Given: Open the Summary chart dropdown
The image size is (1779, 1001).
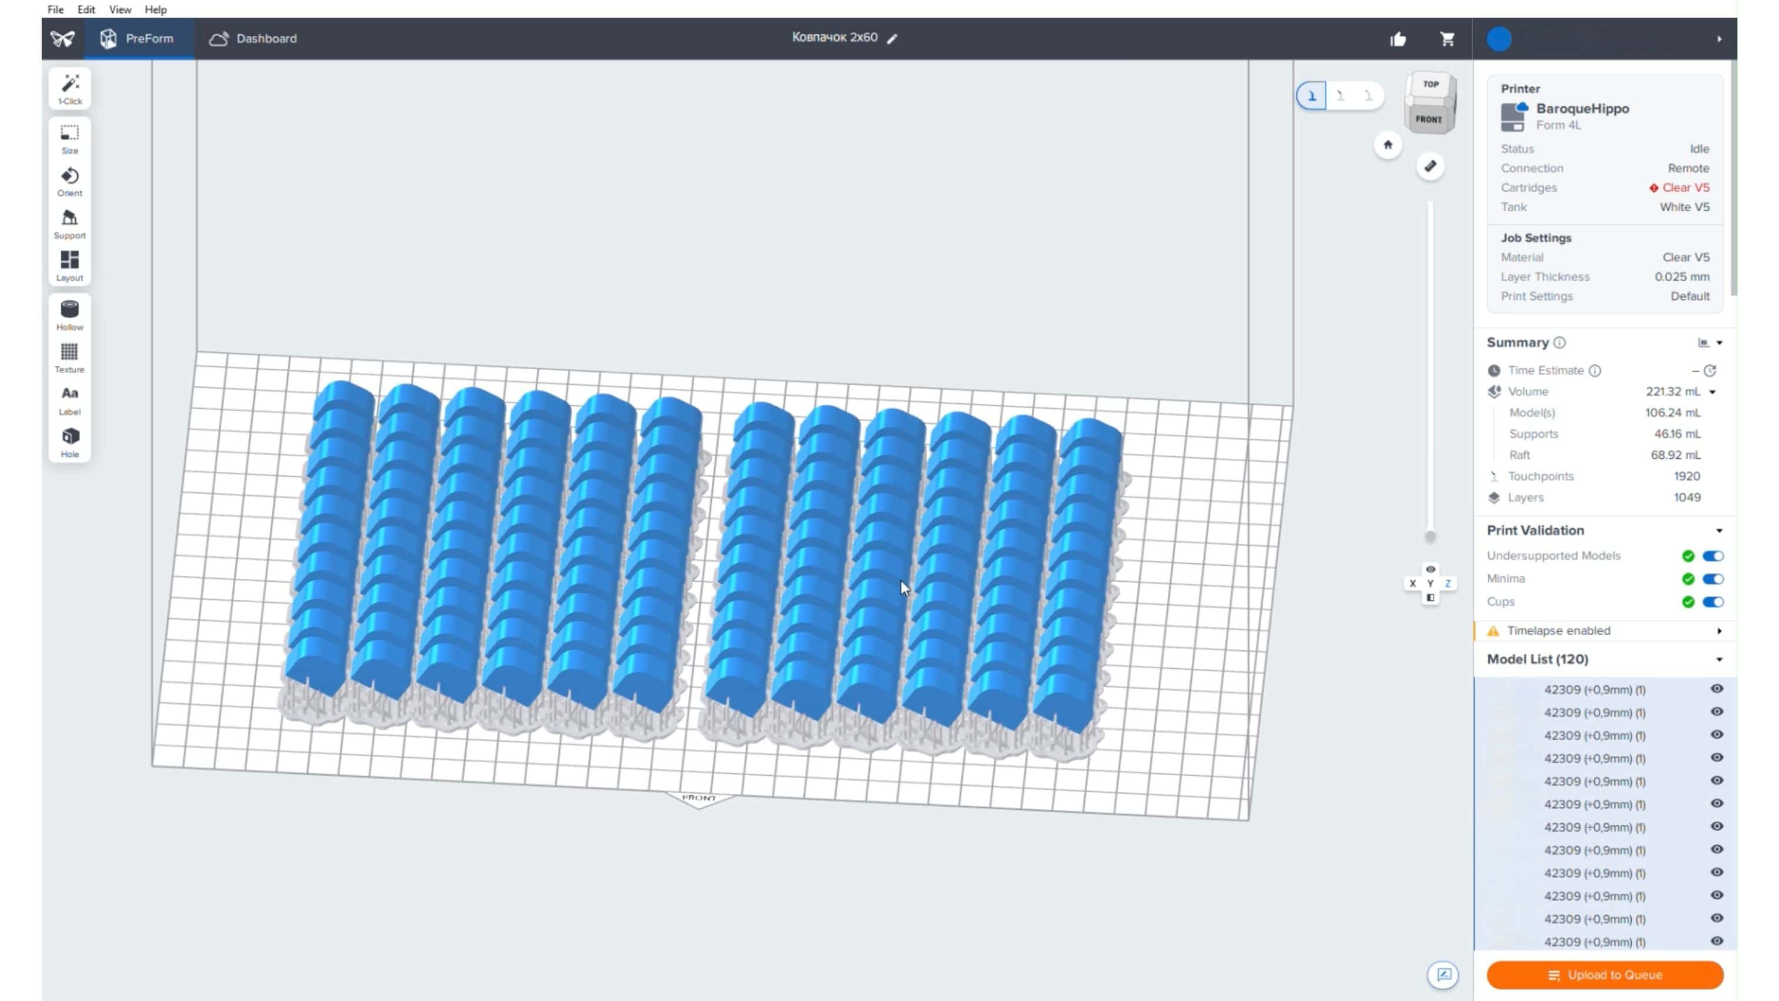Looking at the screenshot, I should coord(1711,342).
